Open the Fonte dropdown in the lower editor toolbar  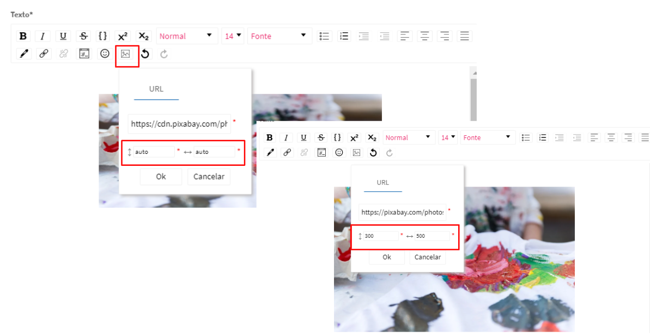point(487,137)
